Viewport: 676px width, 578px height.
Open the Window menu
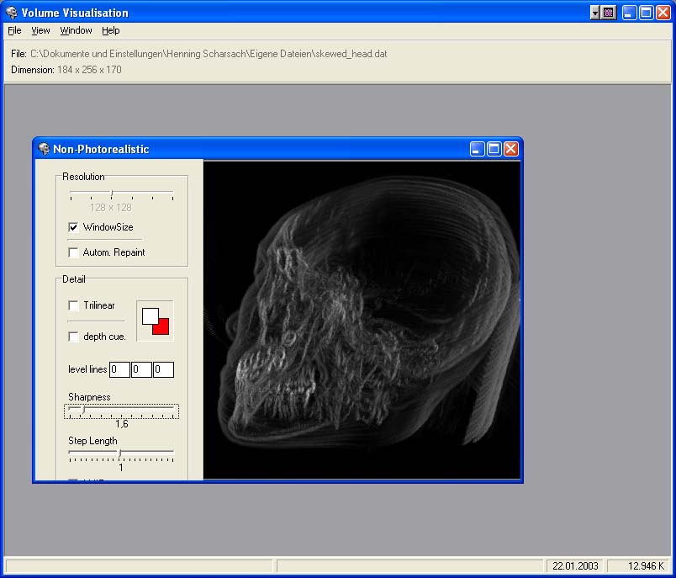tap(76, 30)
